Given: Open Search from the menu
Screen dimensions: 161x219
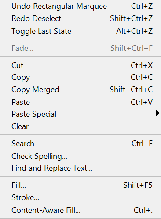Looking at the screenshot, I should 80,144.
